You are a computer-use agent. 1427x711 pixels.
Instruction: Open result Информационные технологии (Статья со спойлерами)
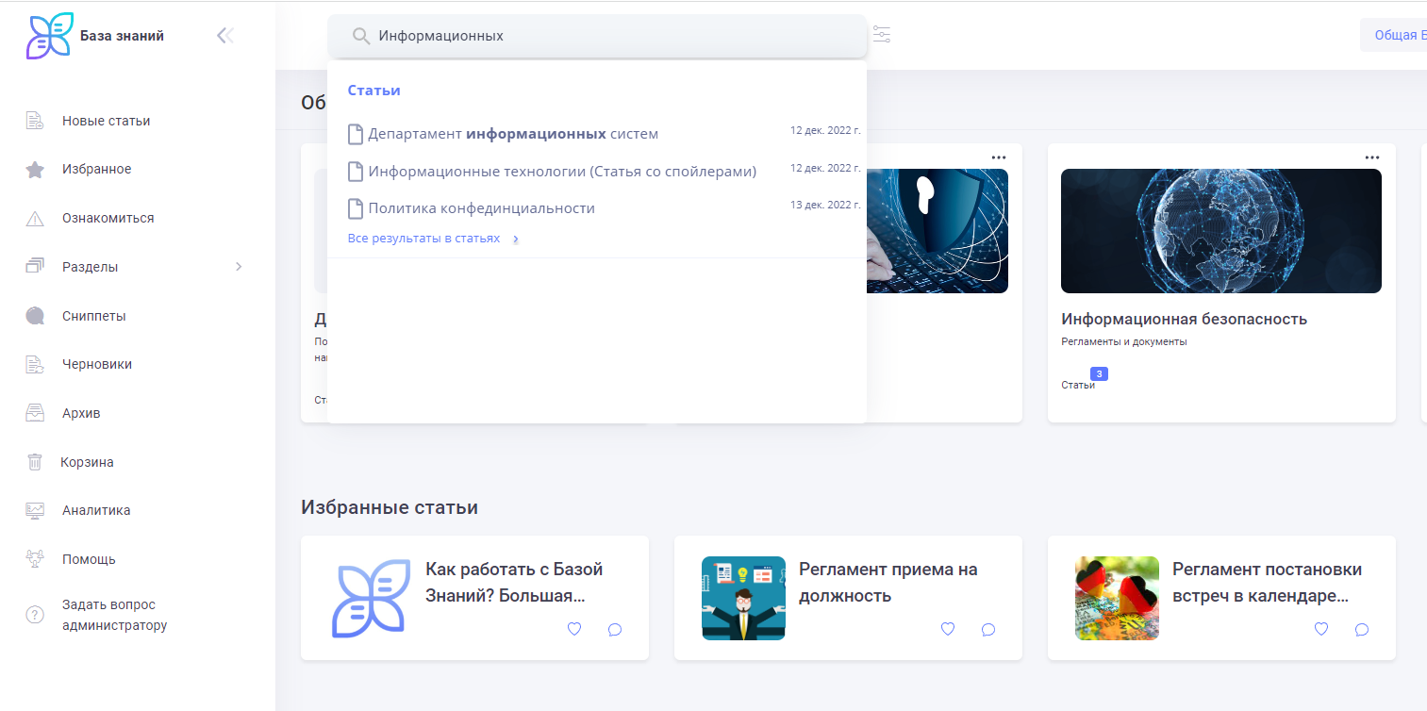[x=562, y=172]
